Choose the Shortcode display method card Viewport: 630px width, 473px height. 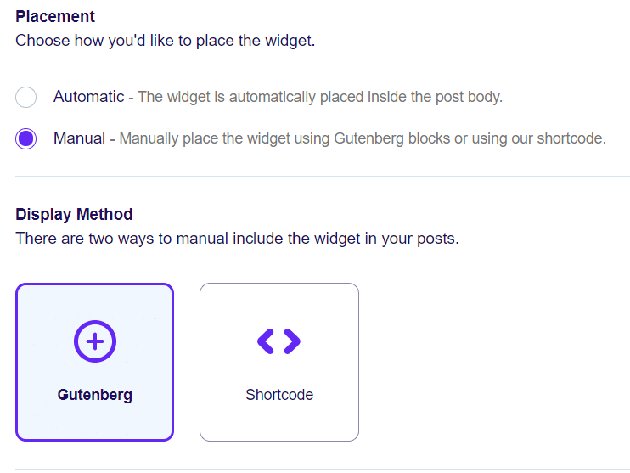coord(278,363)
